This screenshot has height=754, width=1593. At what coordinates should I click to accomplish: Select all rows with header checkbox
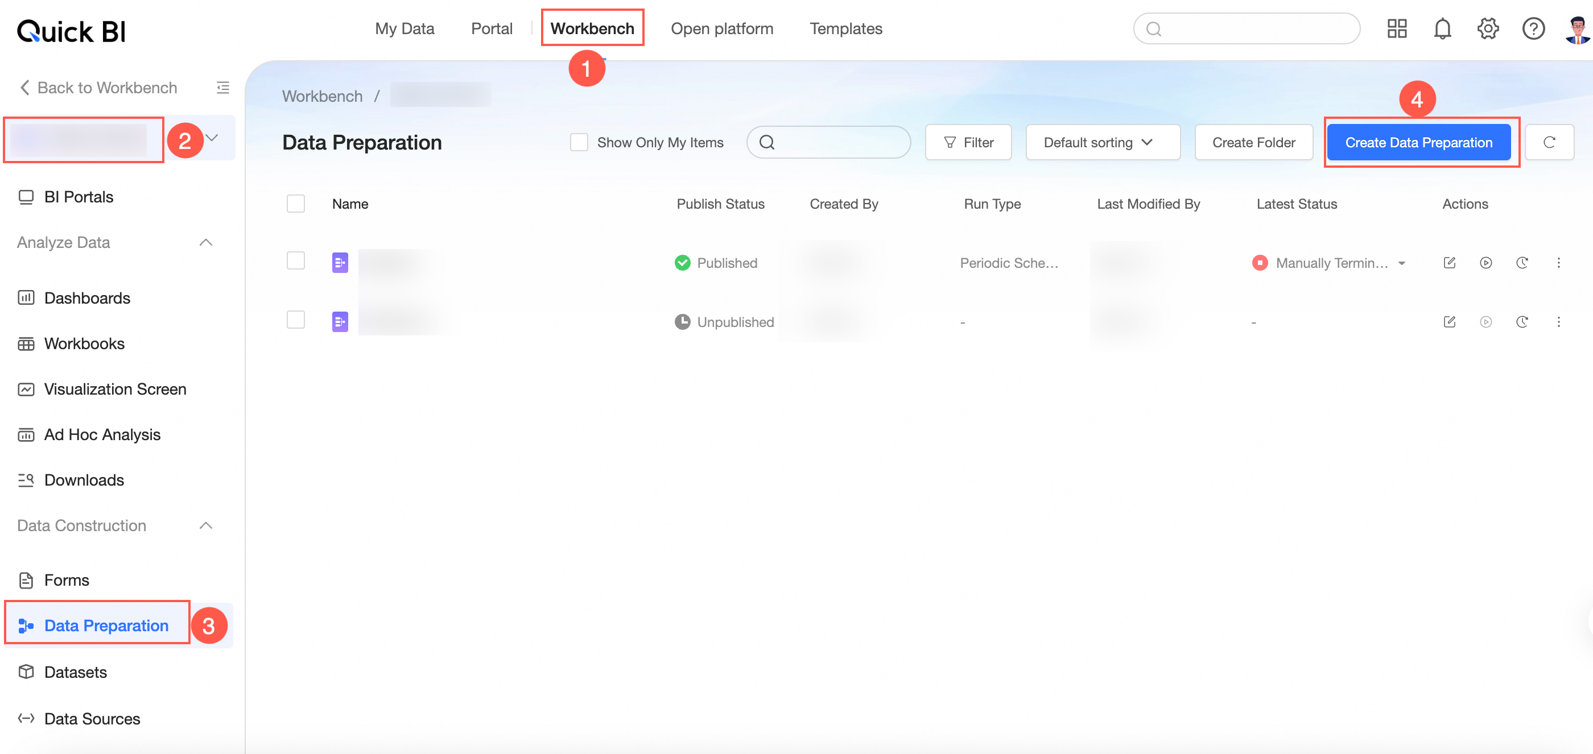296,204
